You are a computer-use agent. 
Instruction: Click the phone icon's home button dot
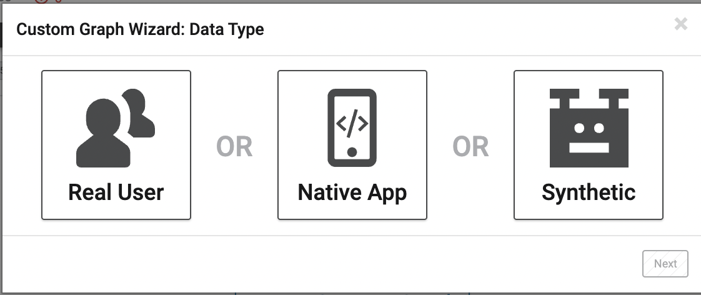(352, 152)
